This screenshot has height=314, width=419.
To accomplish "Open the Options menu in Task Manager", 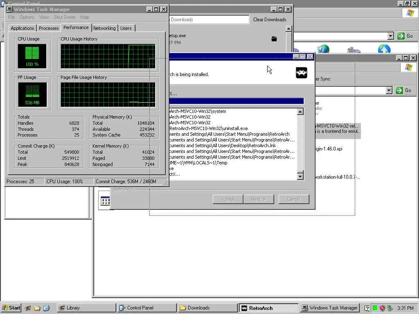I will pos(27,17).
